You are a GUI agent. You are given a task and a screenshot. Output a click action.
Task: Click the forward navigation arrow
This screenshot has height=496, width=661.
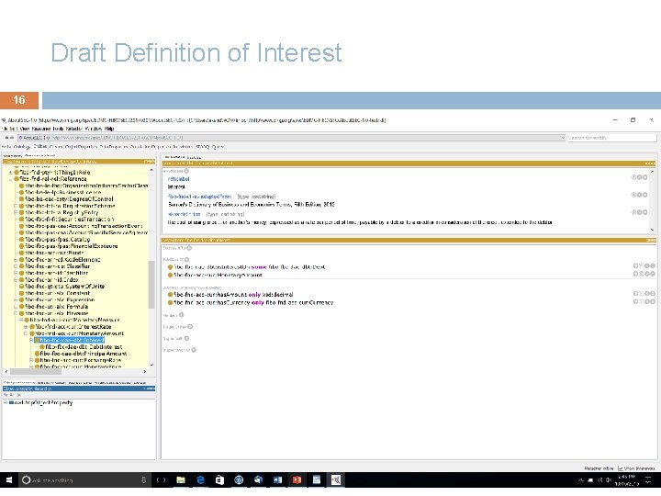[x=12, y=138]
